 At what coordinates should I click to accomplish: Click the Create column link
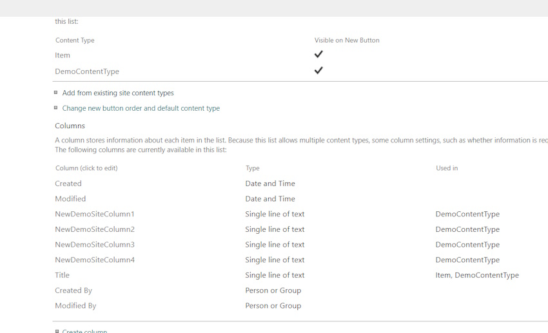coord(84,331)
